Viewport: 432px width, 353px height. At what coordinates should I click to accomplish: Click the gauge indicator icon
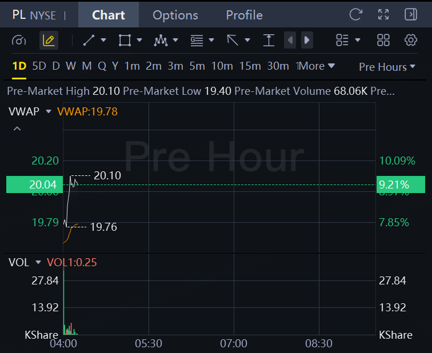pos(19,41)
